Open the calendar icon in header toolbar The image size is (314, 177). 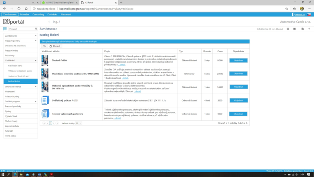288,29
